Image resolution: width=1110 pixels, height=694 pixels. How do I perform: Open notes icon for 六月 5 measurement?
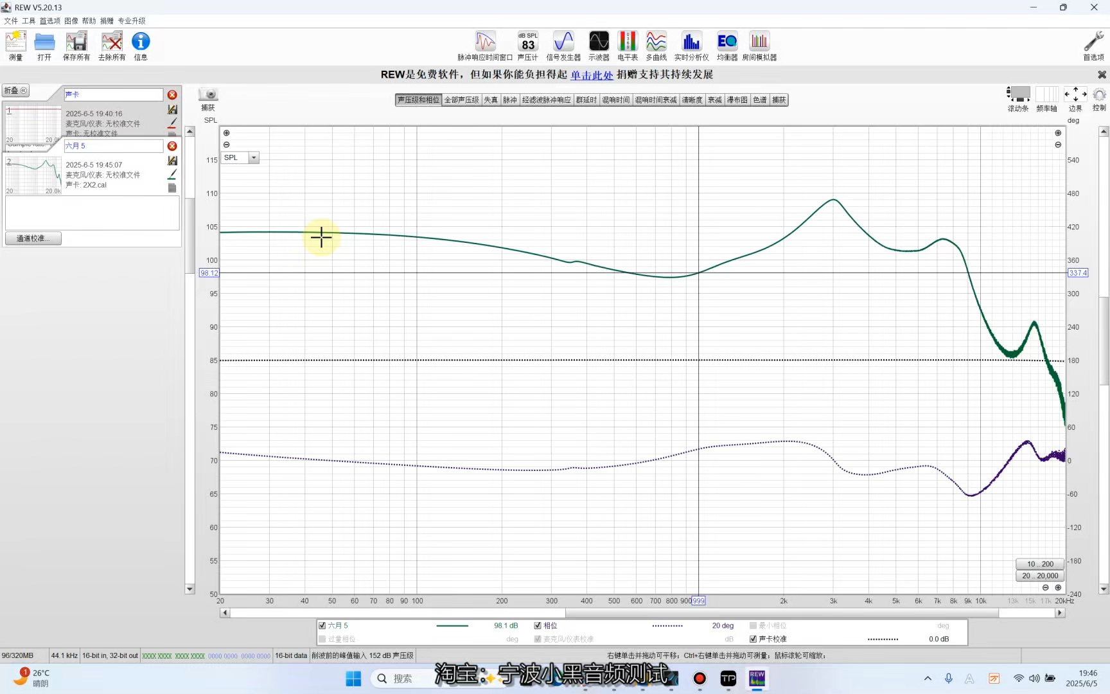coord(172,188)
